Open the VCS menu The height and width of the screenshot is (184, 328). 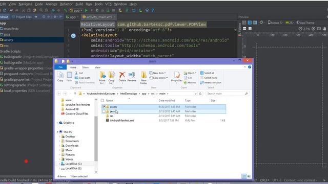[x=108, y=4]
